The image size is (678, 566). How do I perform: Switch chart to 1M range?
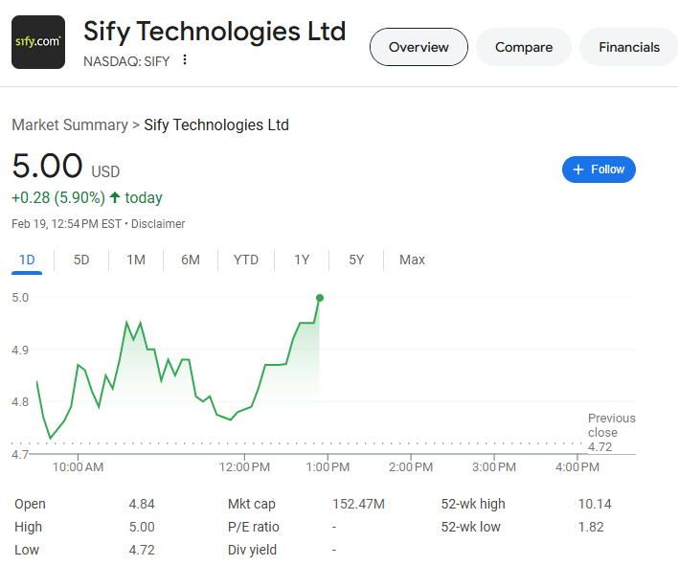coord(136,260)
